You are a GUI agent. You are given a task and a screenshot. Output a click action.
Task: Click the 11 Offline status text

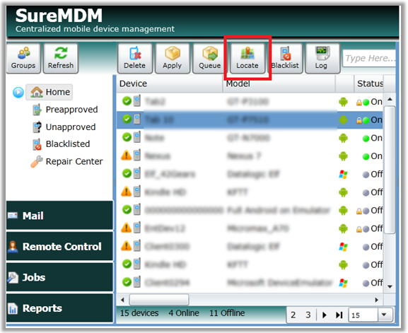227,313
